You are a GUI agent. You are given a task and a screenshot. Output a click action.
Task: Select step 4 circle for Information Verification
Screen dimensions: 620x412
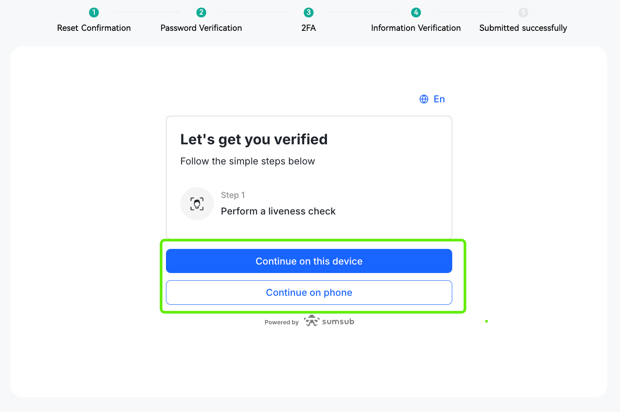pos(416,13)
